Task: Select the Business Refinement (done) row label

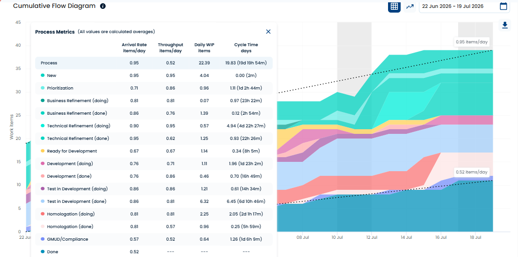Action: 77,113
